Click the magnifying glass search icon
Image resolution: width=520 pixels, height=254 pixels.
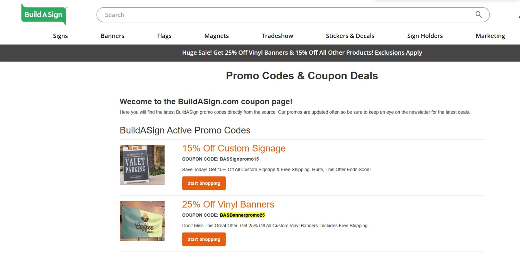478,15
